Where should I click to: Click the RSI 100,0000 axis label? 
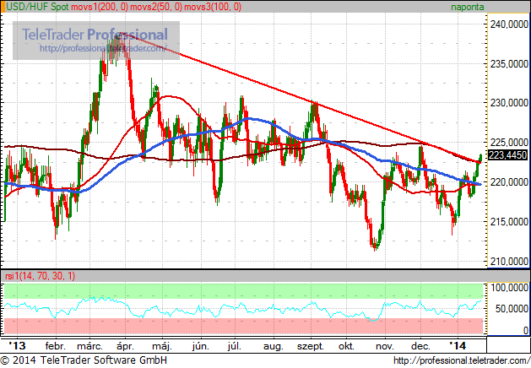(509, 288)
